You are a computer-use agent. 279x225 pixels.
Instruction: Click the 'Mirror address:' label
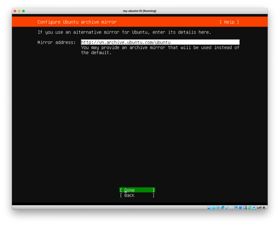(56, 42)
